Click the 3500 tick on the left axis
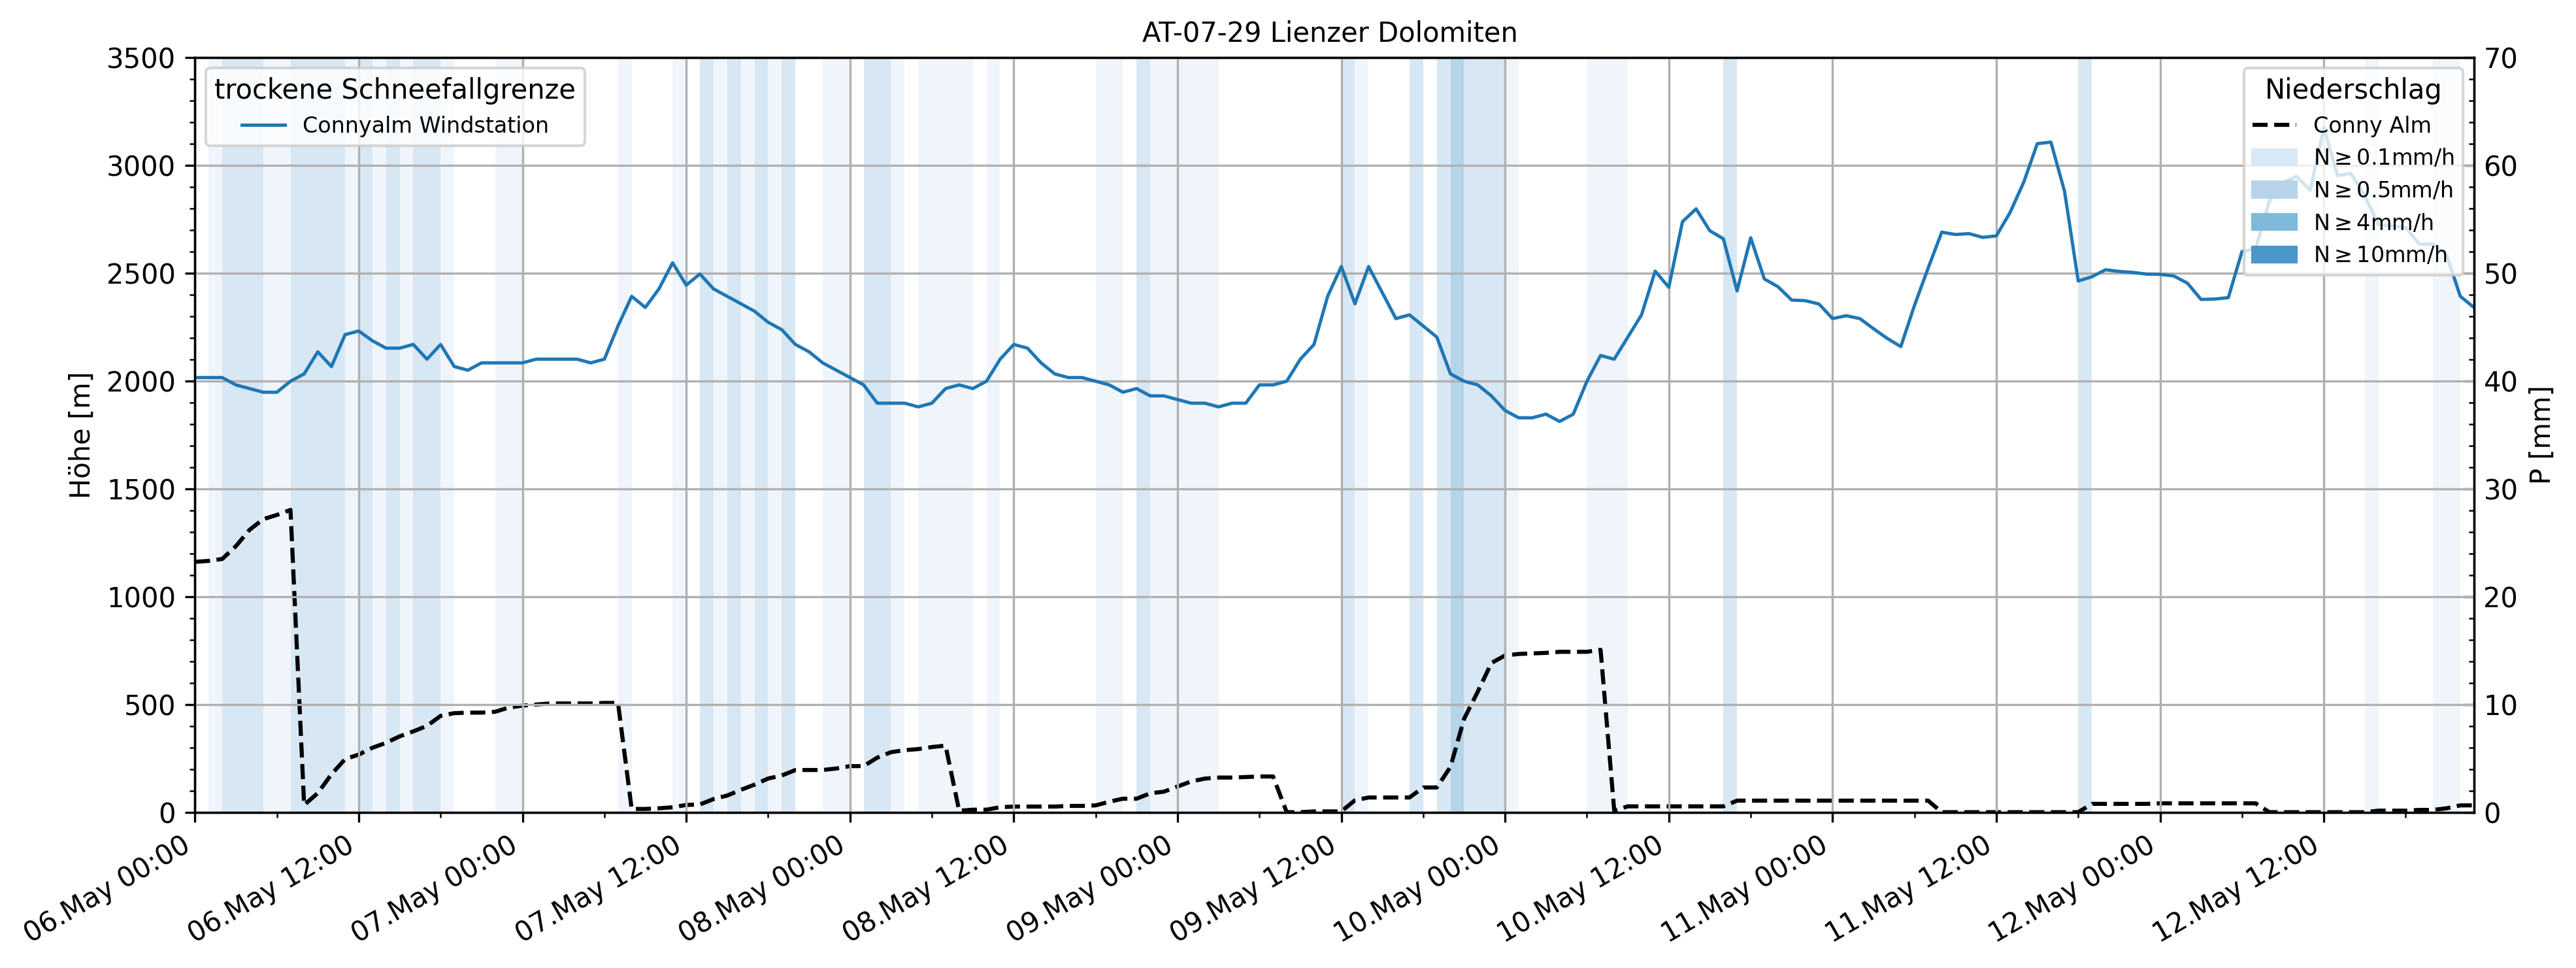 coord(140,58)
